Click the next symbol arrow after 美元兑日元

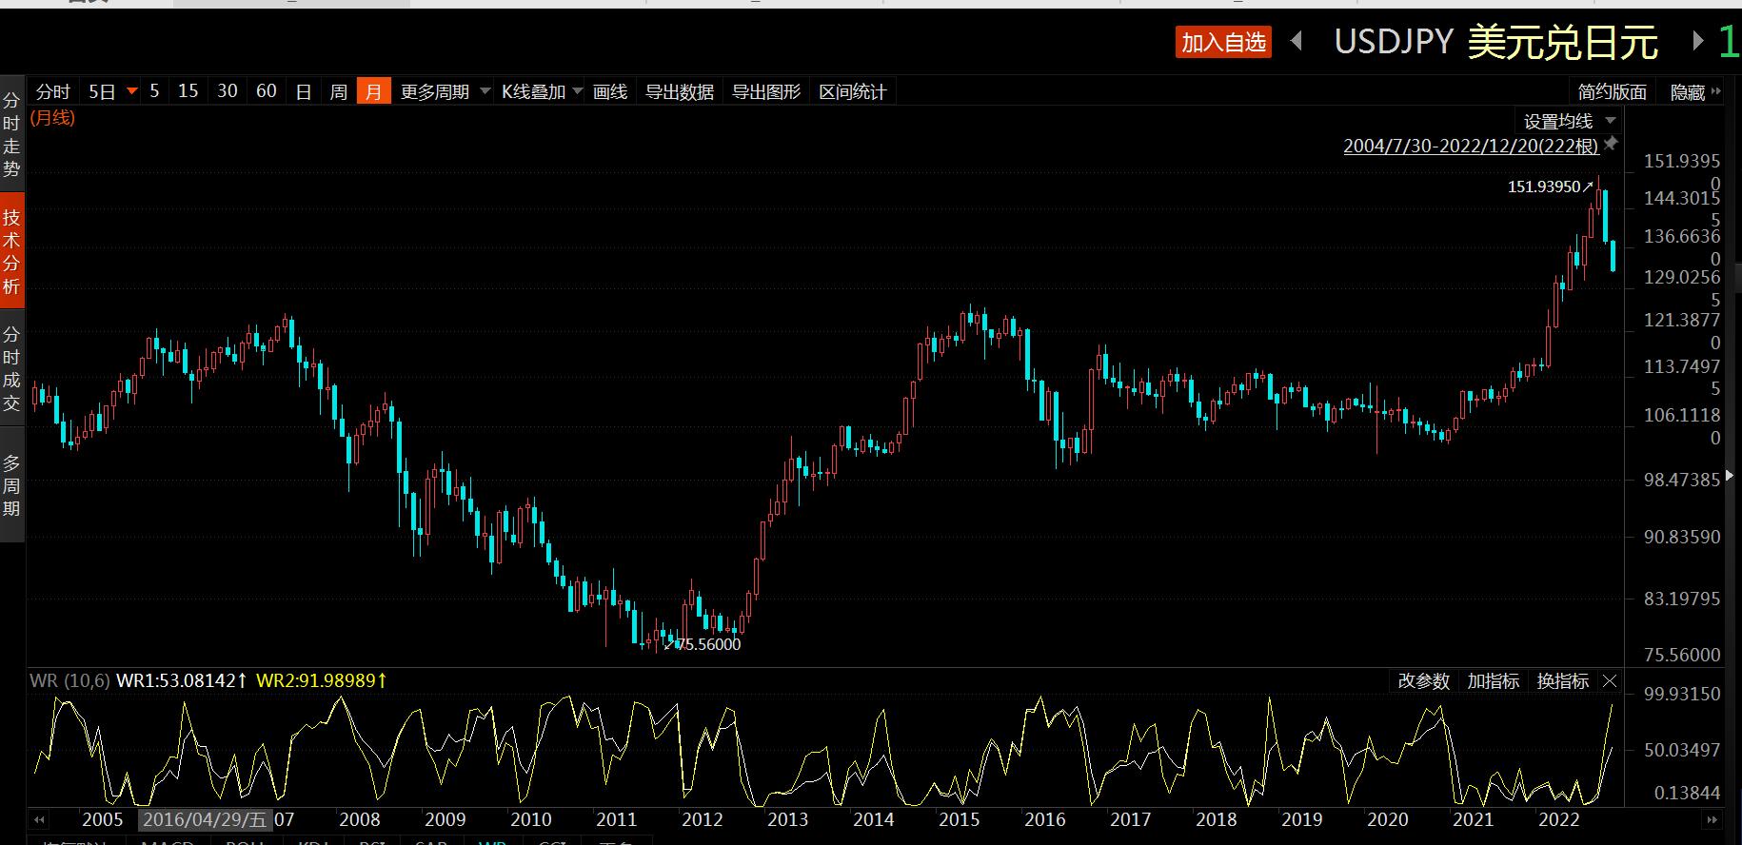coord(1698,41)
